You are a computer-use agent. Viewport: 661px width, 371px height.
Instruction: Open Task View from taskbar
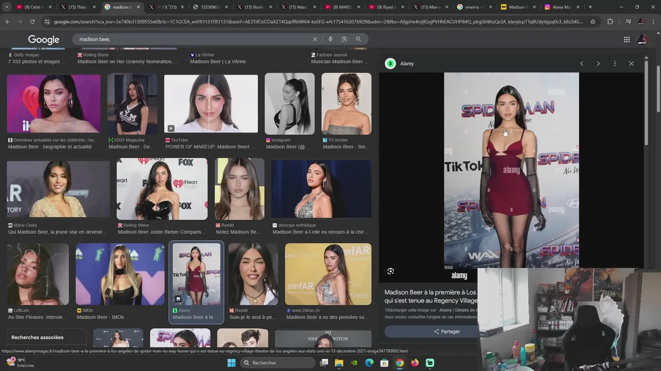(x=324, y=363)
